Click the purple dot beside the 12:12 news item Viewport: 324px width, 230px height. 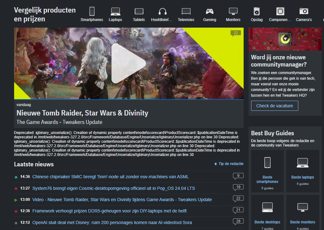tap(16, 223)
